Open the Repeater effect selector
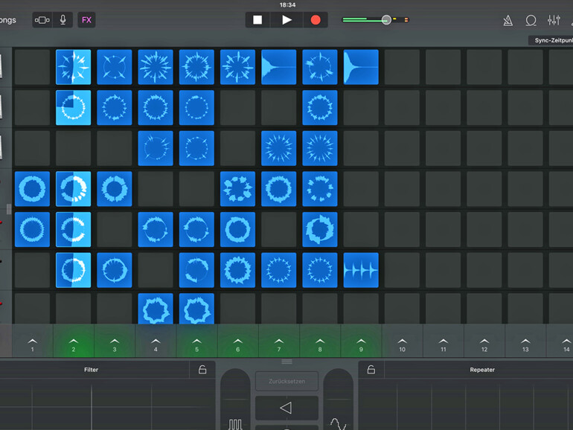 click(482, 370)
